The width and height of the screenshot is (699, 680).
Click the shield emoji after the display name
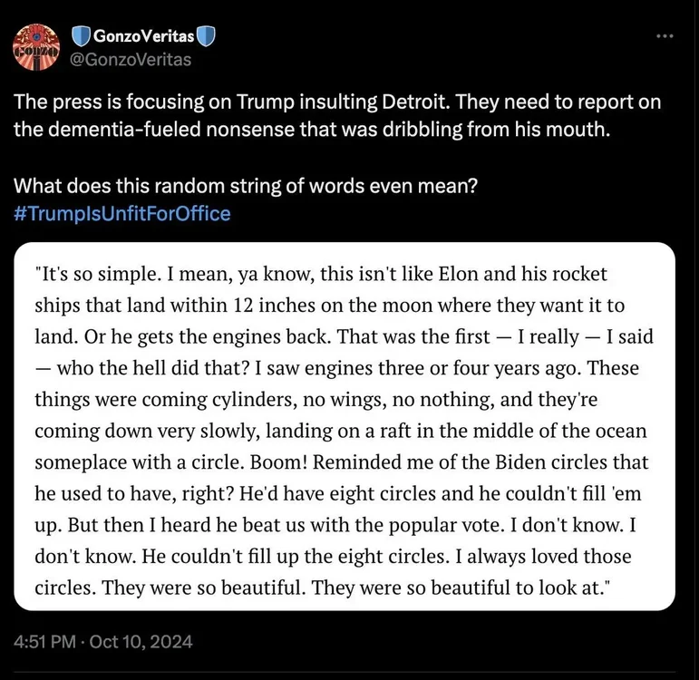(207, 37)
